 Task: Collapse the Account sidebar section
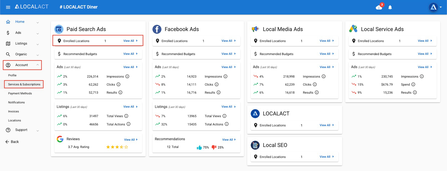point(38,65)
